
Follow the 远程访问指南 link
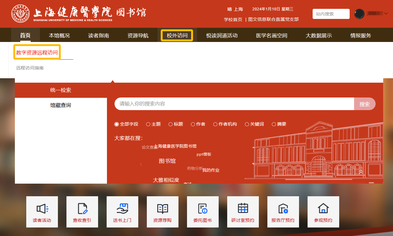[x=30, y=68]
